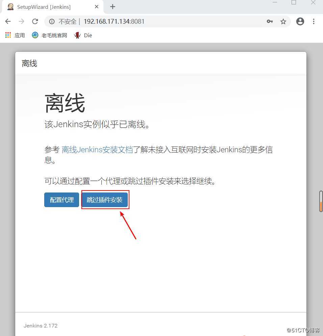Open the 应用 apps grid shortcut
Screen dimensions: 323x336
pos(15,35)
